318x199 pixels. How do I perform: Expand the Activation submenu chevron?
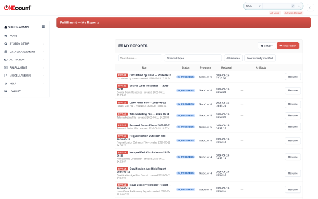44,60
